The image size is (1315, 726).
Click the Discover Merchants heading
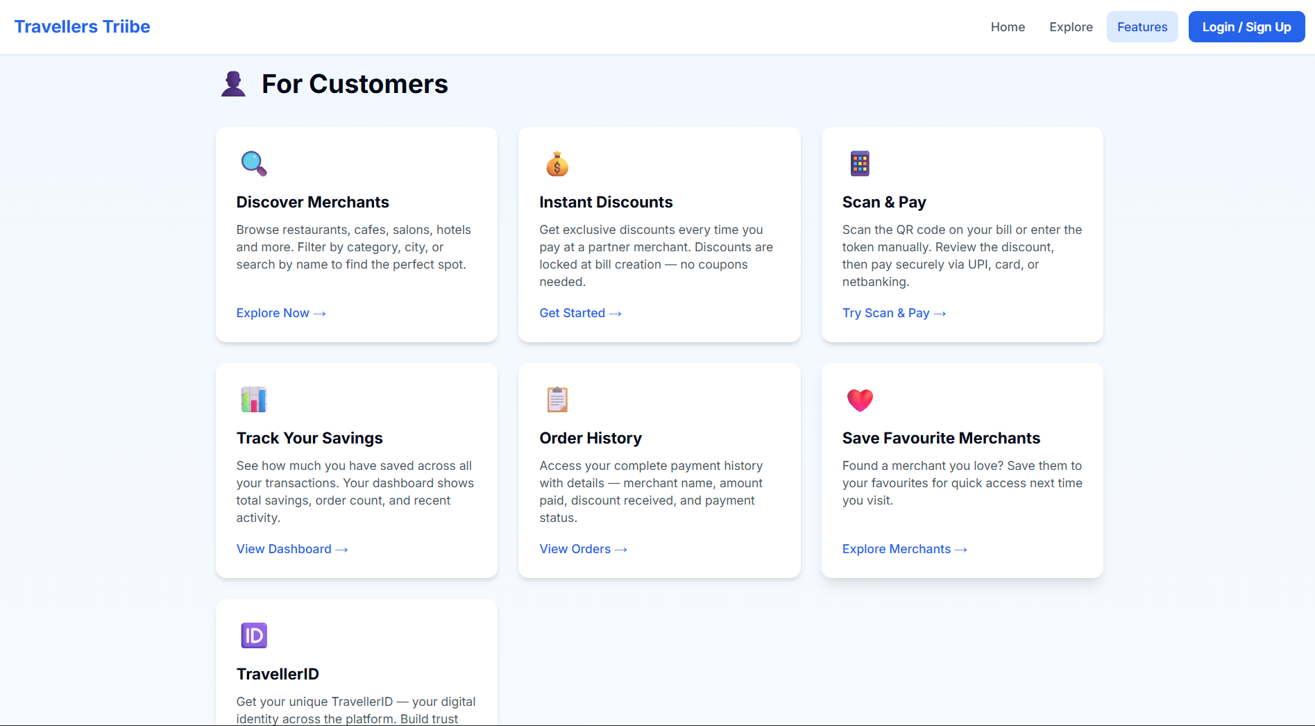[x=313, y=202]
